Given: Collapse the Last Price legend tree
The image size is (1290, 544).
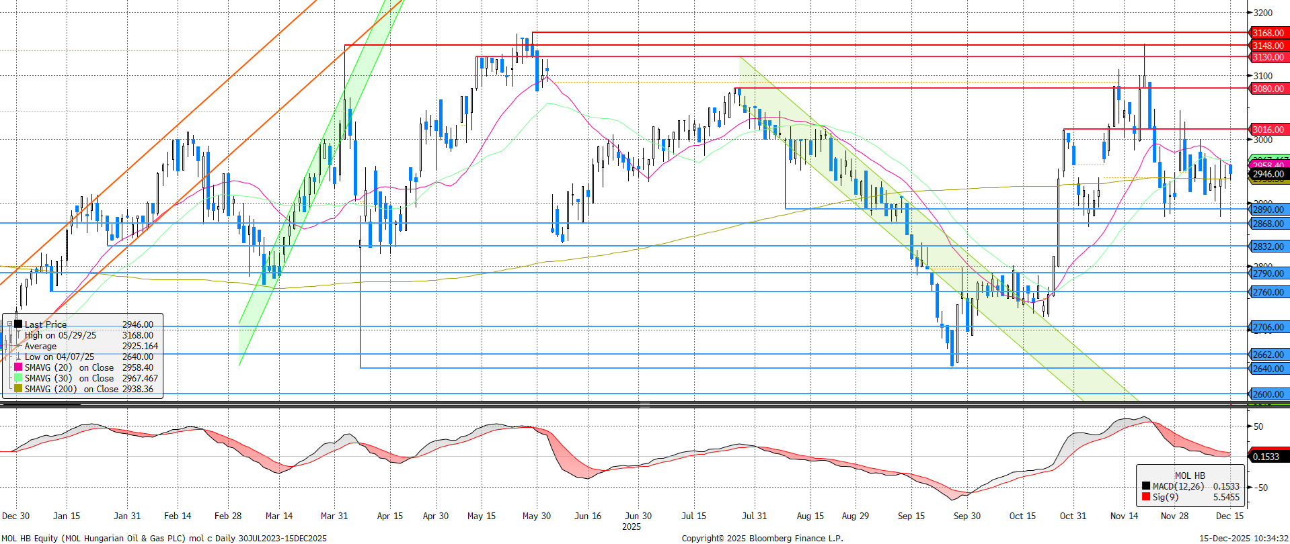Looking at the screenshot, I should tap(9, 324).
